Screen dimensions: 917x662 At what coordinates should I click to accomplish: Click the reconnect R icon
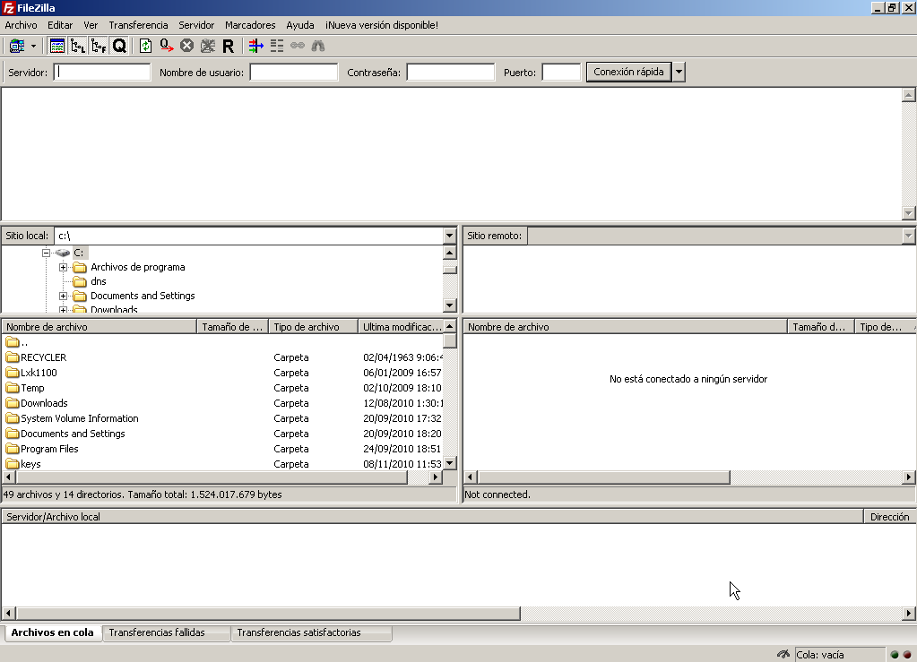[x=228, y=46]
